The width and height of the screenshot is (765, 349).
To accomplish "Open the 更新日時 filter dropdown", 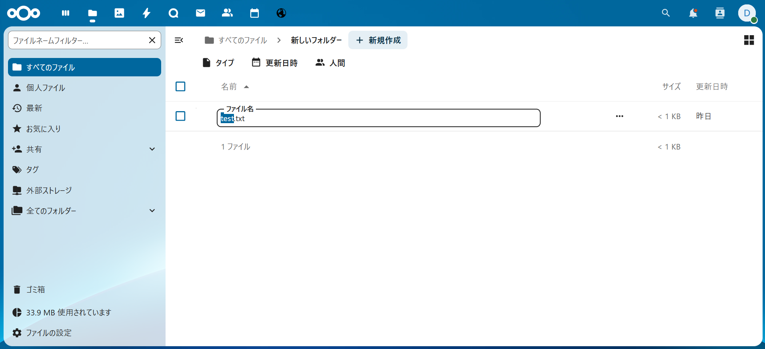I will tap(275, 63).
